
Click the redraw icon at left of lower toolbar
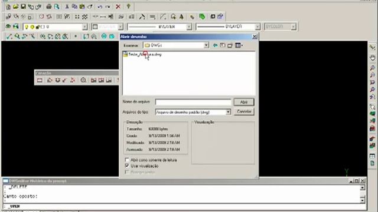tap(9, 37)
